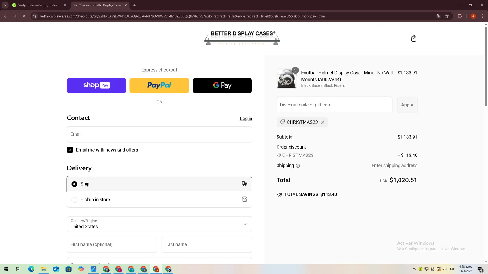The height and width of the screenshot is (274, 488).
Task: Open the volume speaker control
Action: (x=445, y=269)
